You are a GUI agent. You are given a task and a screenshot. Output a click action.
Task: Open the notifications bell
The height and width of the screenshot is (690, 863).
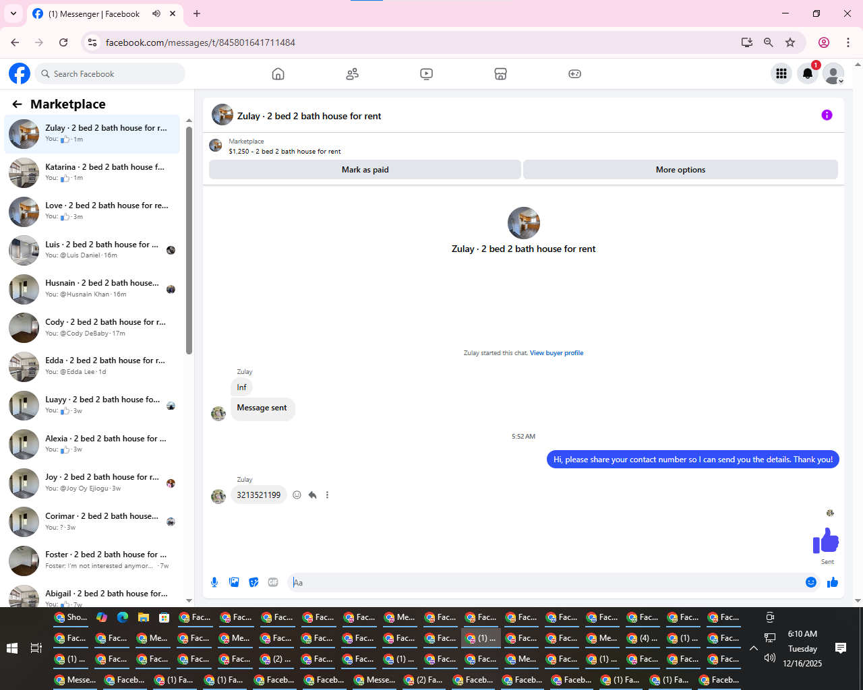[x=808, y=74]
